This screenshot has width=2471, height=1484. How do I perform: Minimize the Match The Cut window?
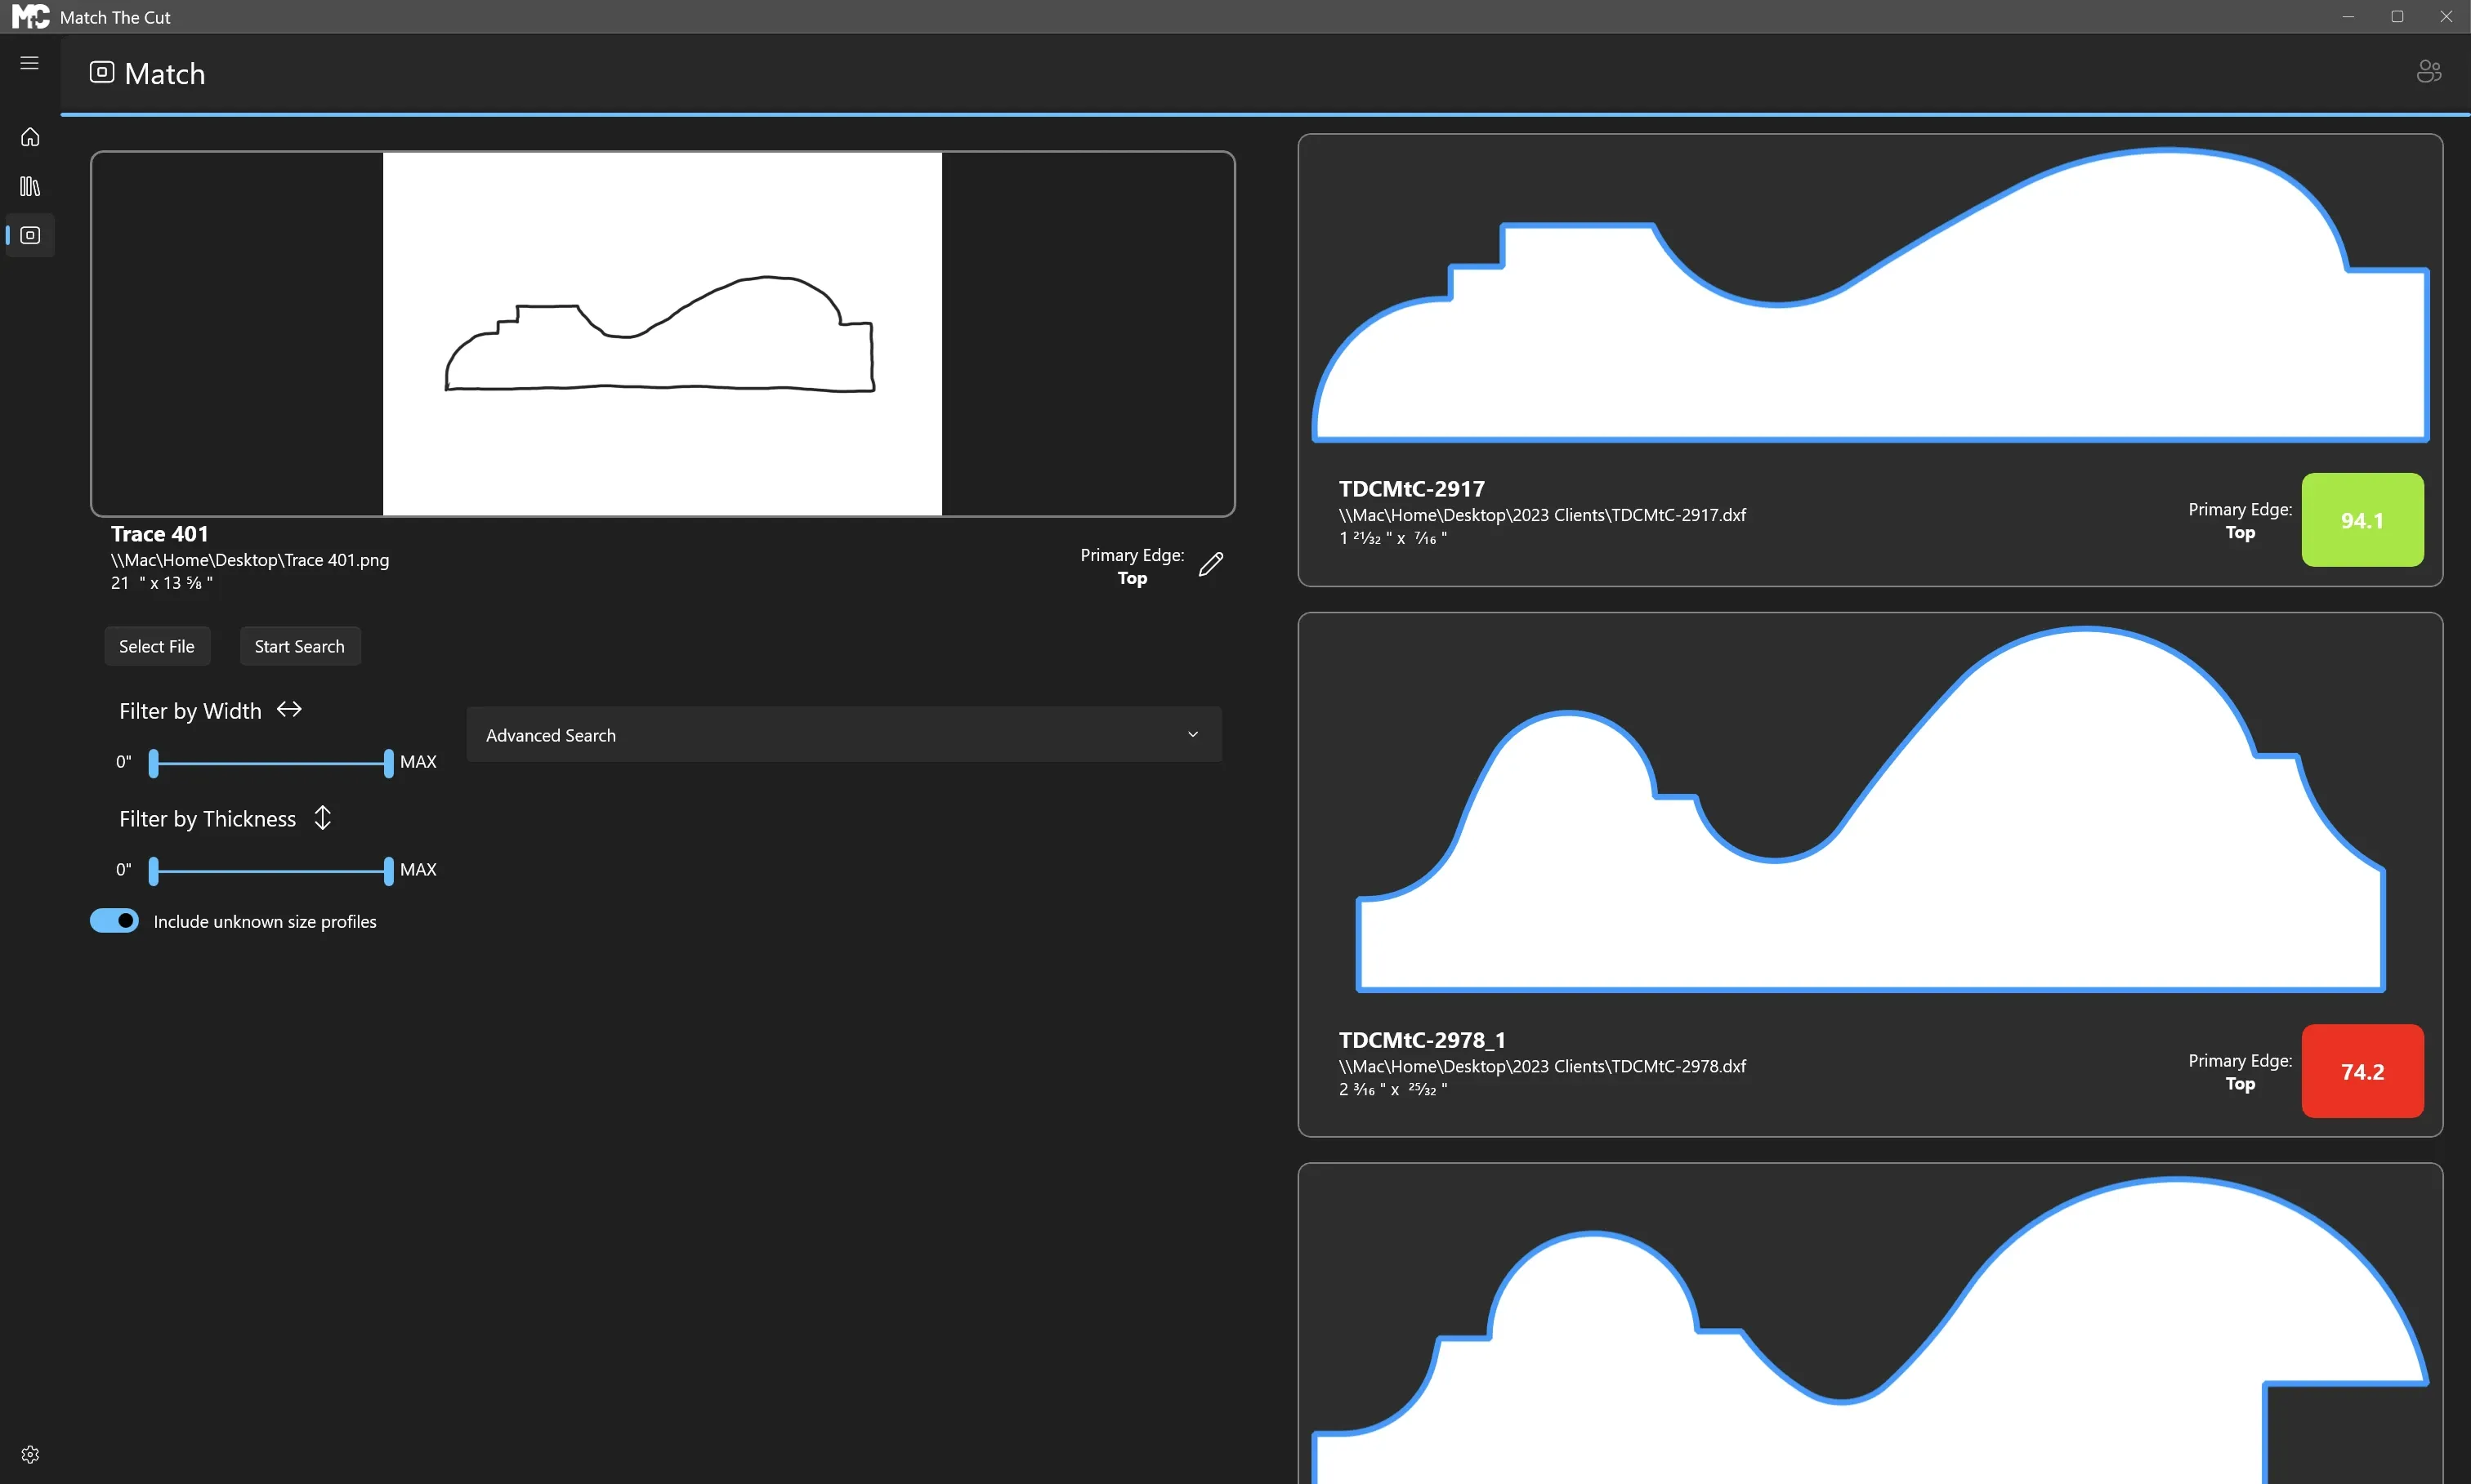pyautogui.click(x=2348, y=16)
